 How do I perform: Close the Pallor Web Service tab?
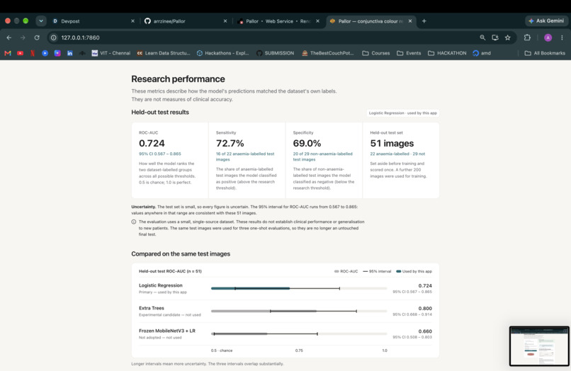pyautogui.click(x=317, y=21)
